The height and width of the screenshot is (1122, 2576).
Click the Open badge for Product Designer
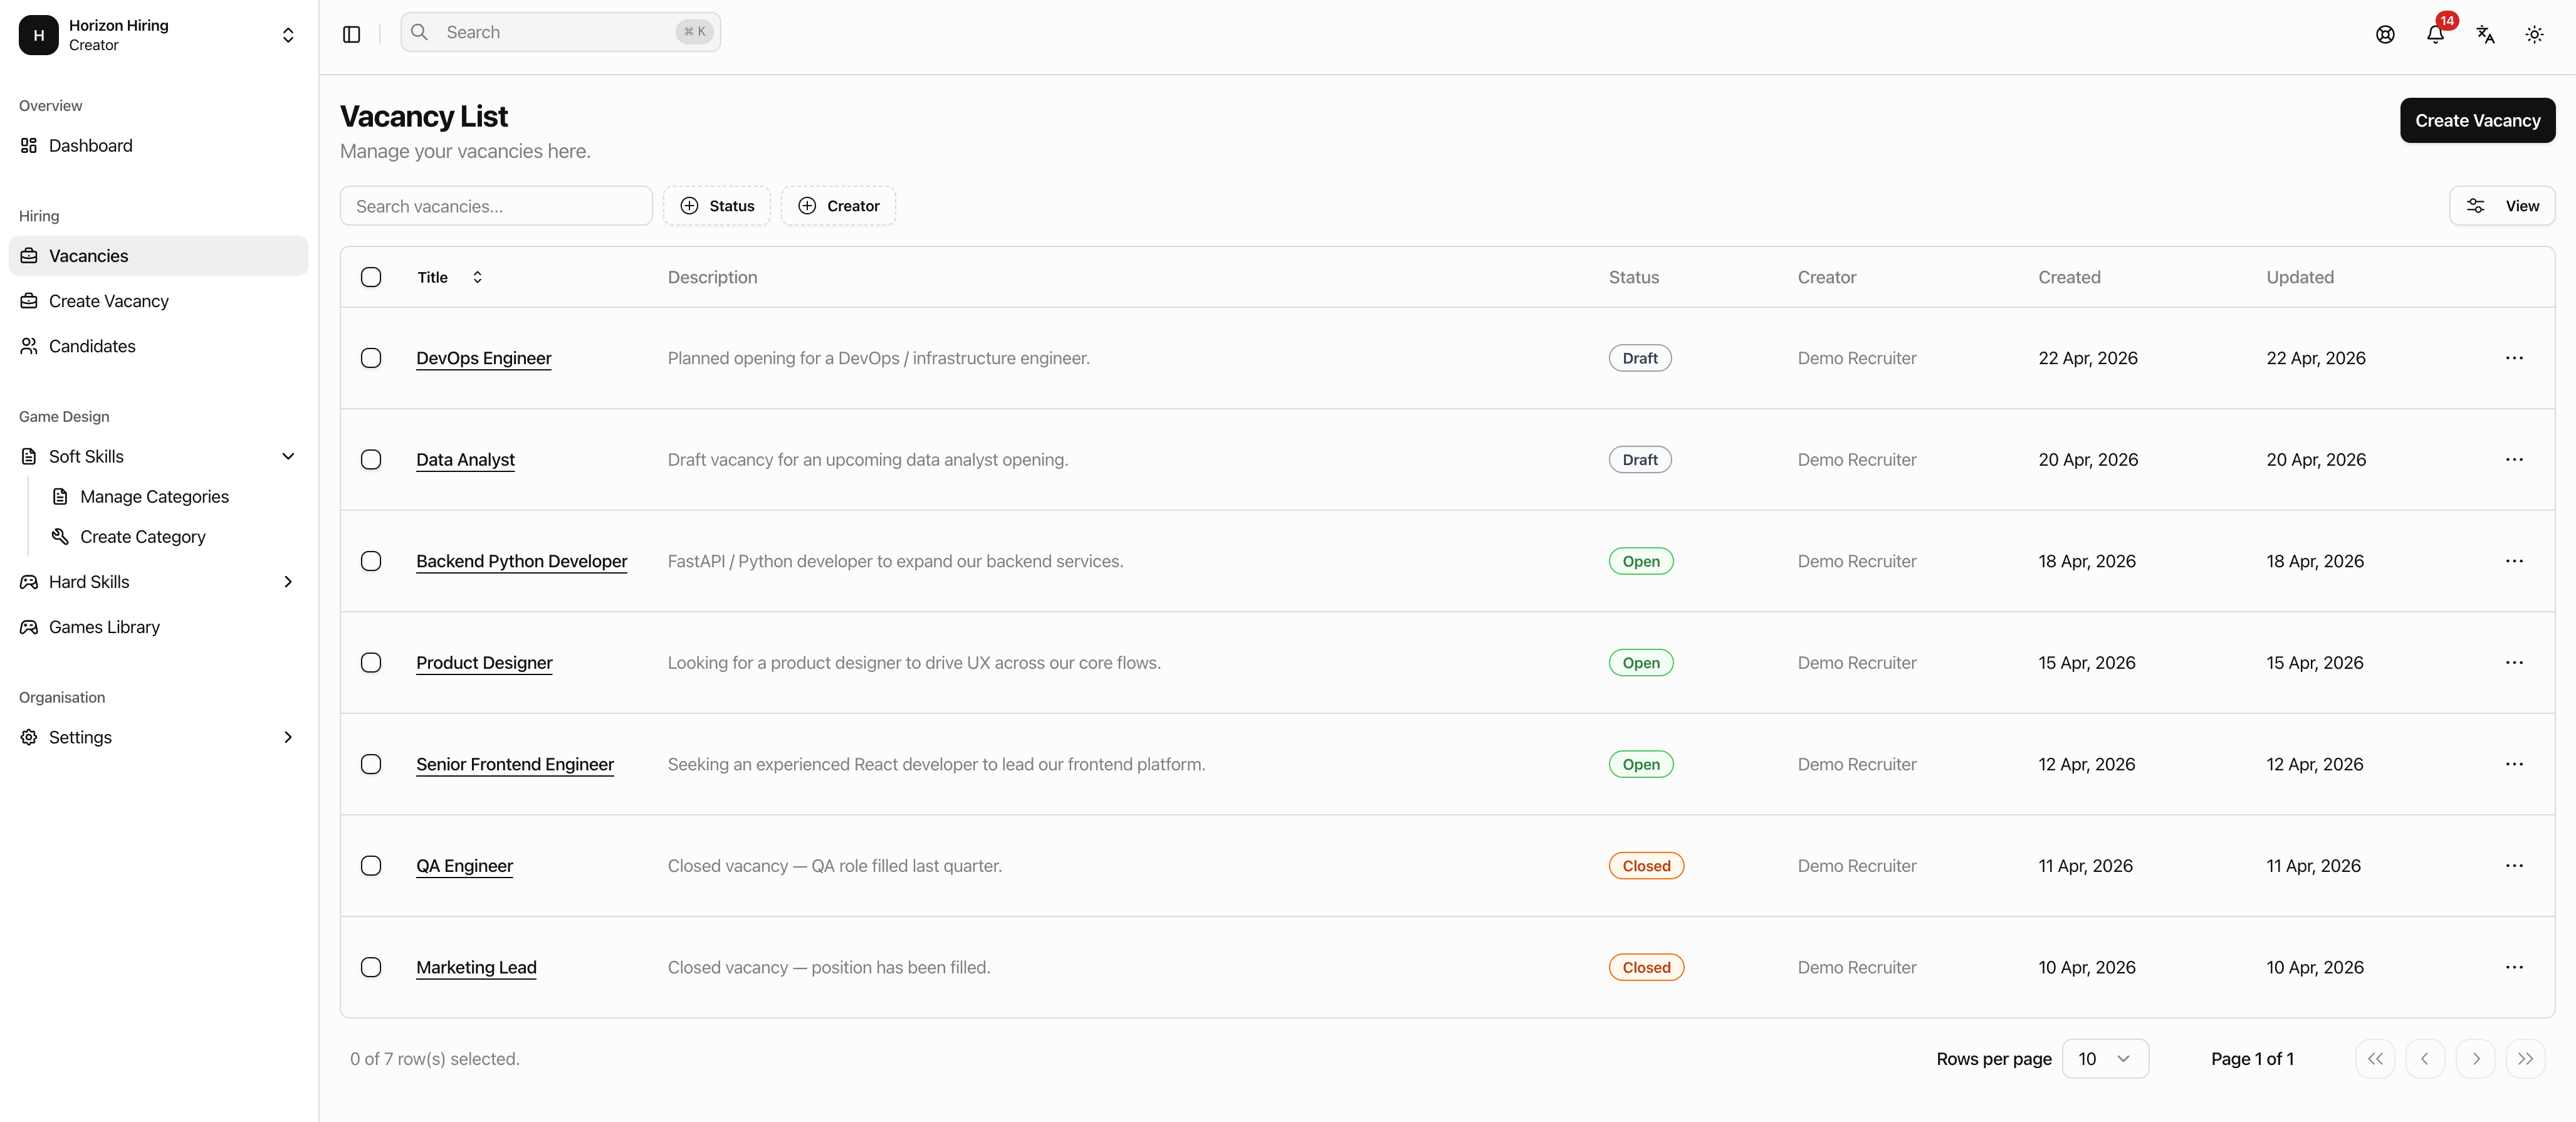click(x=1641, y=663)
